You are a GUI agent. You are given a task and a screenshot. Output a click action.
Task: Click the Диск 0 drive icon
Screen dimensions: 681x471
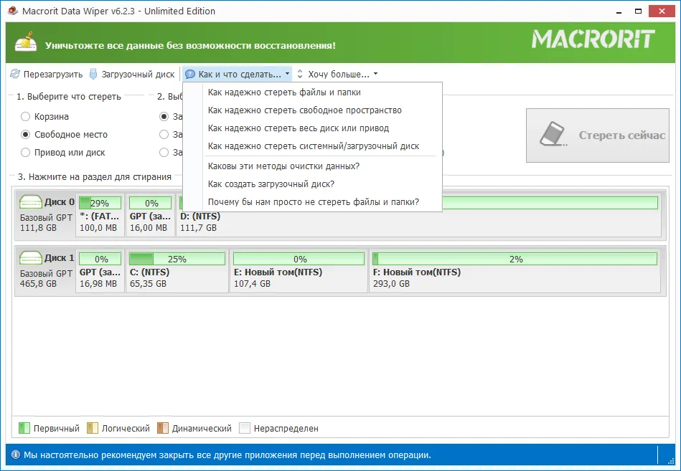point(30,202)
